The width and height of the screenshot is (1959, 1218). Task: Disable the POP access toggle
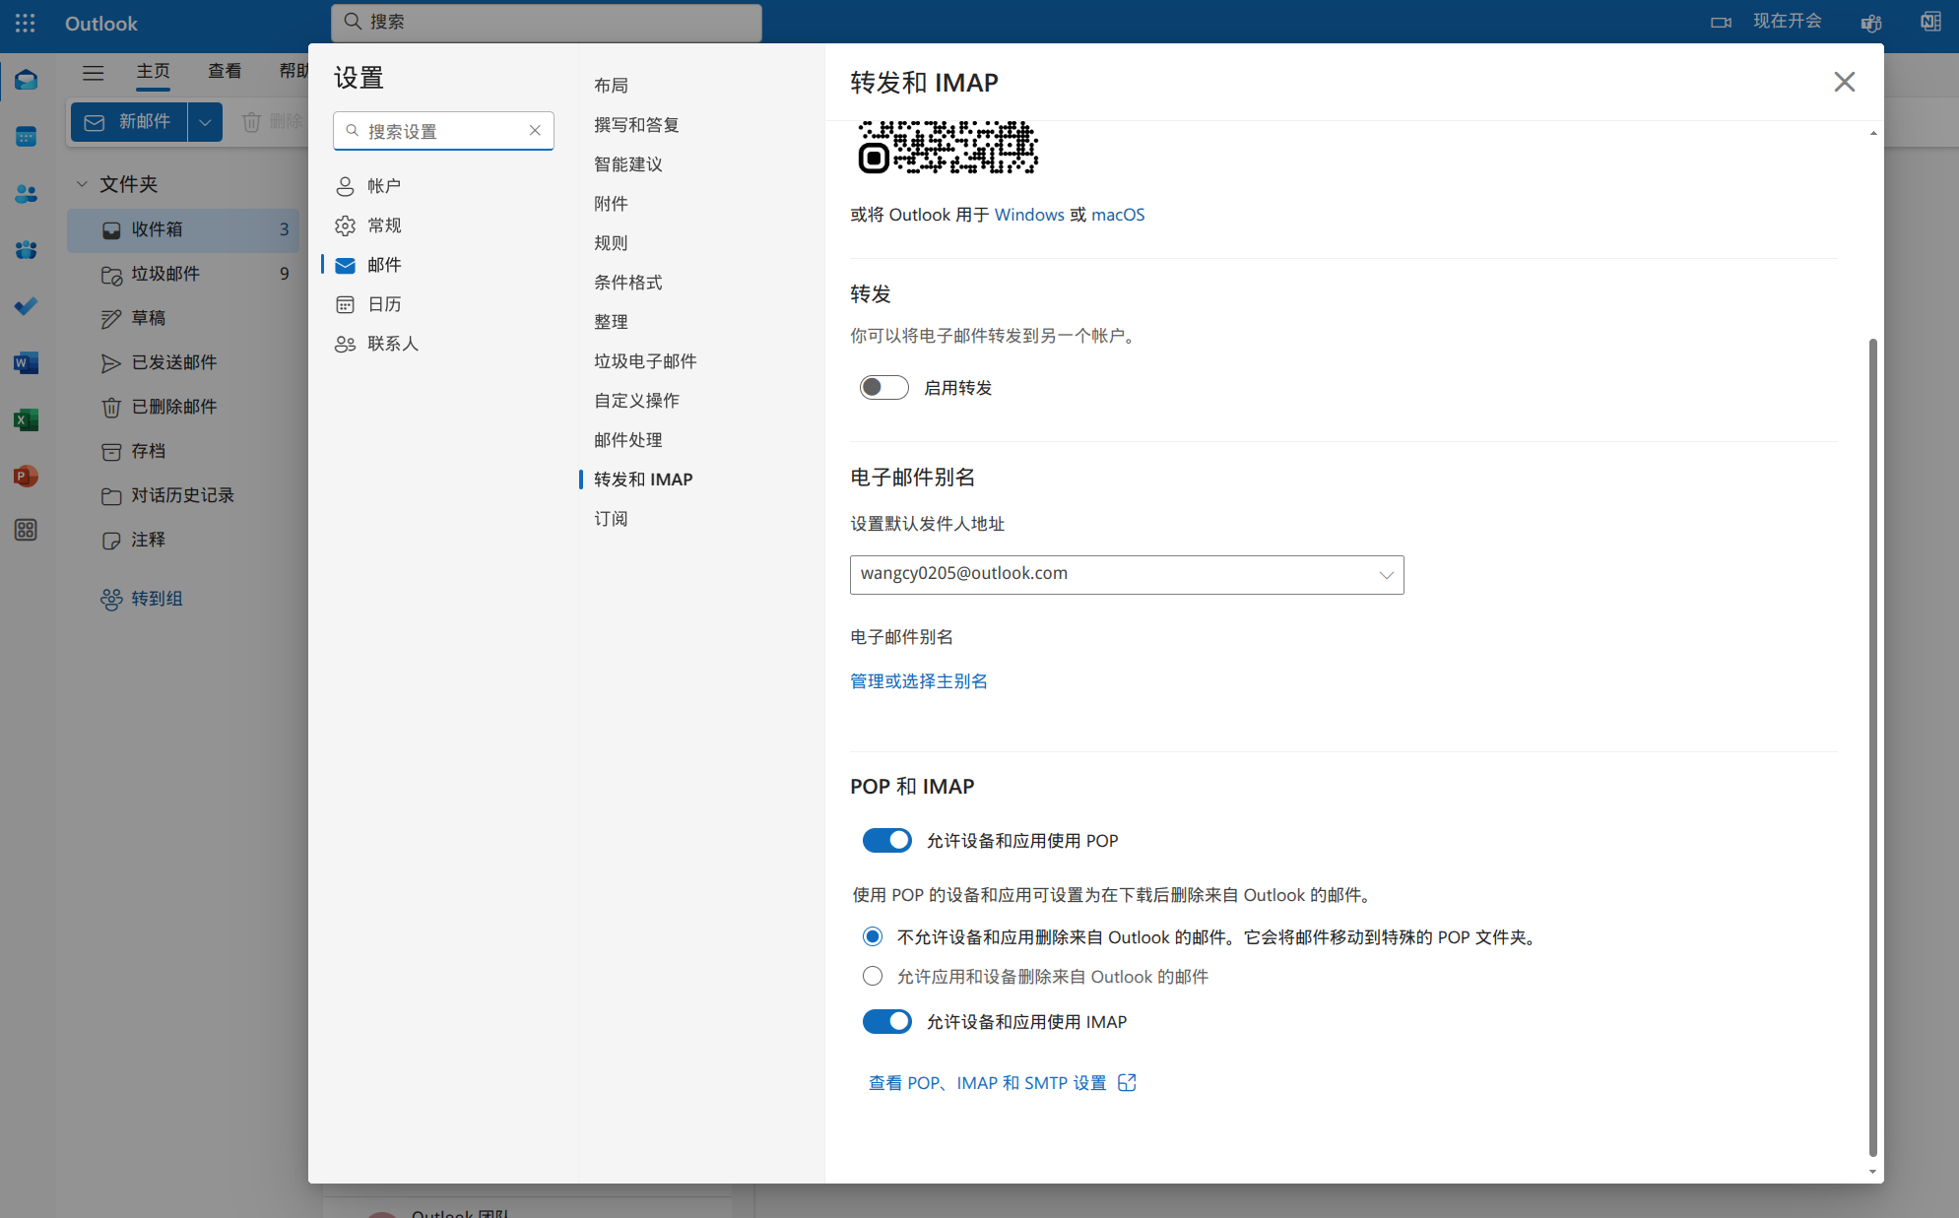point(885,840)
